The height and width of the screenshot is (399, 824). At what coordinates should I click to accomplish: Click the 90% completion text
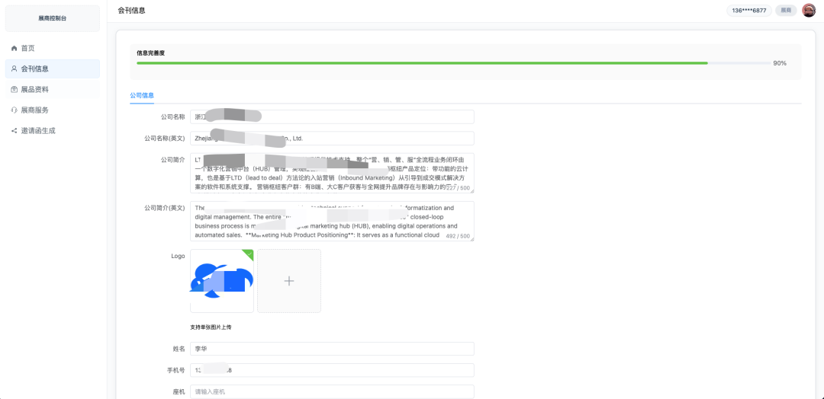780,63
